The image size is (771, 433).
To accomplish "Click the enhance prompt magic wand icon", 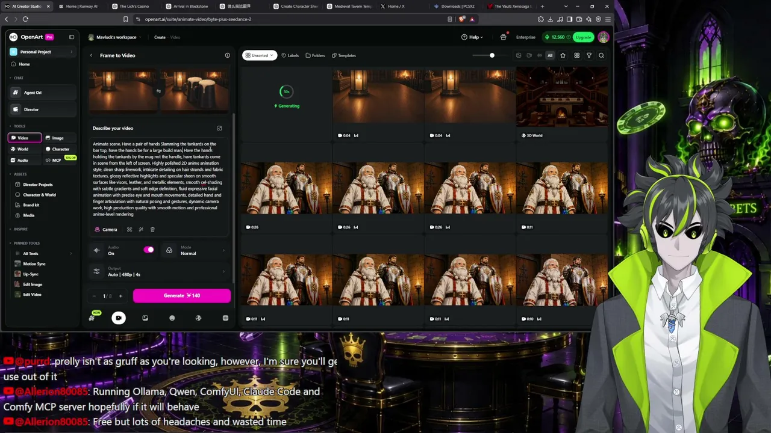I will (141, 229).
